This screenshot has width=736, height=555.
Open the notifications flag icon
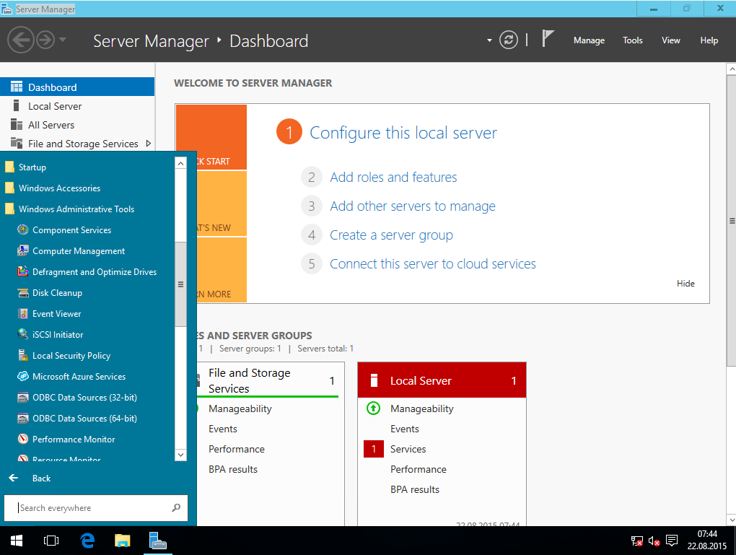click(548, 40)
